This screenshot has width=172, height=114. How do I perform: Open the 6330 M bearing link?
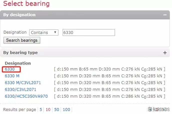12,76
